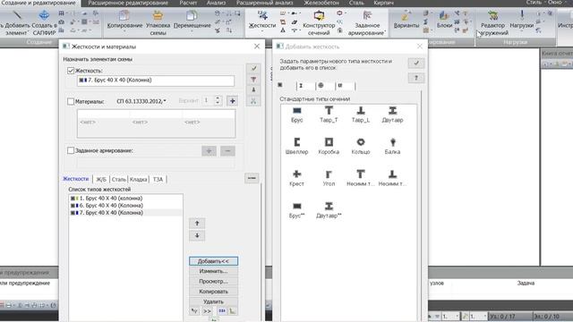Select the Брус section type
573x322 pixels.
(296, 114)
